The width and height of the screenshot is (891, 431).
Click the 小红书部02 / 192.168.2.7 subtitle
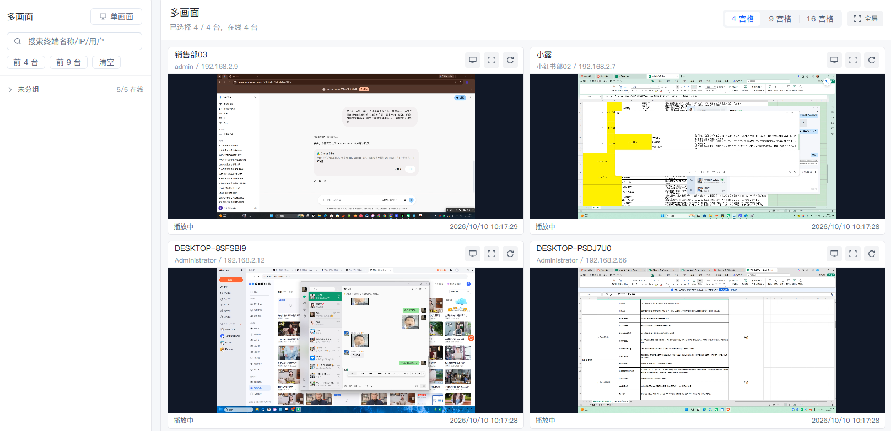click(576, 67)
